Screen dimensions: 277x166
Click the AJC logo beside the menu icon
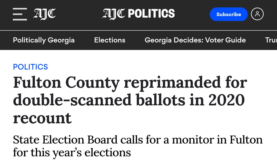click(x=44, y=14)
